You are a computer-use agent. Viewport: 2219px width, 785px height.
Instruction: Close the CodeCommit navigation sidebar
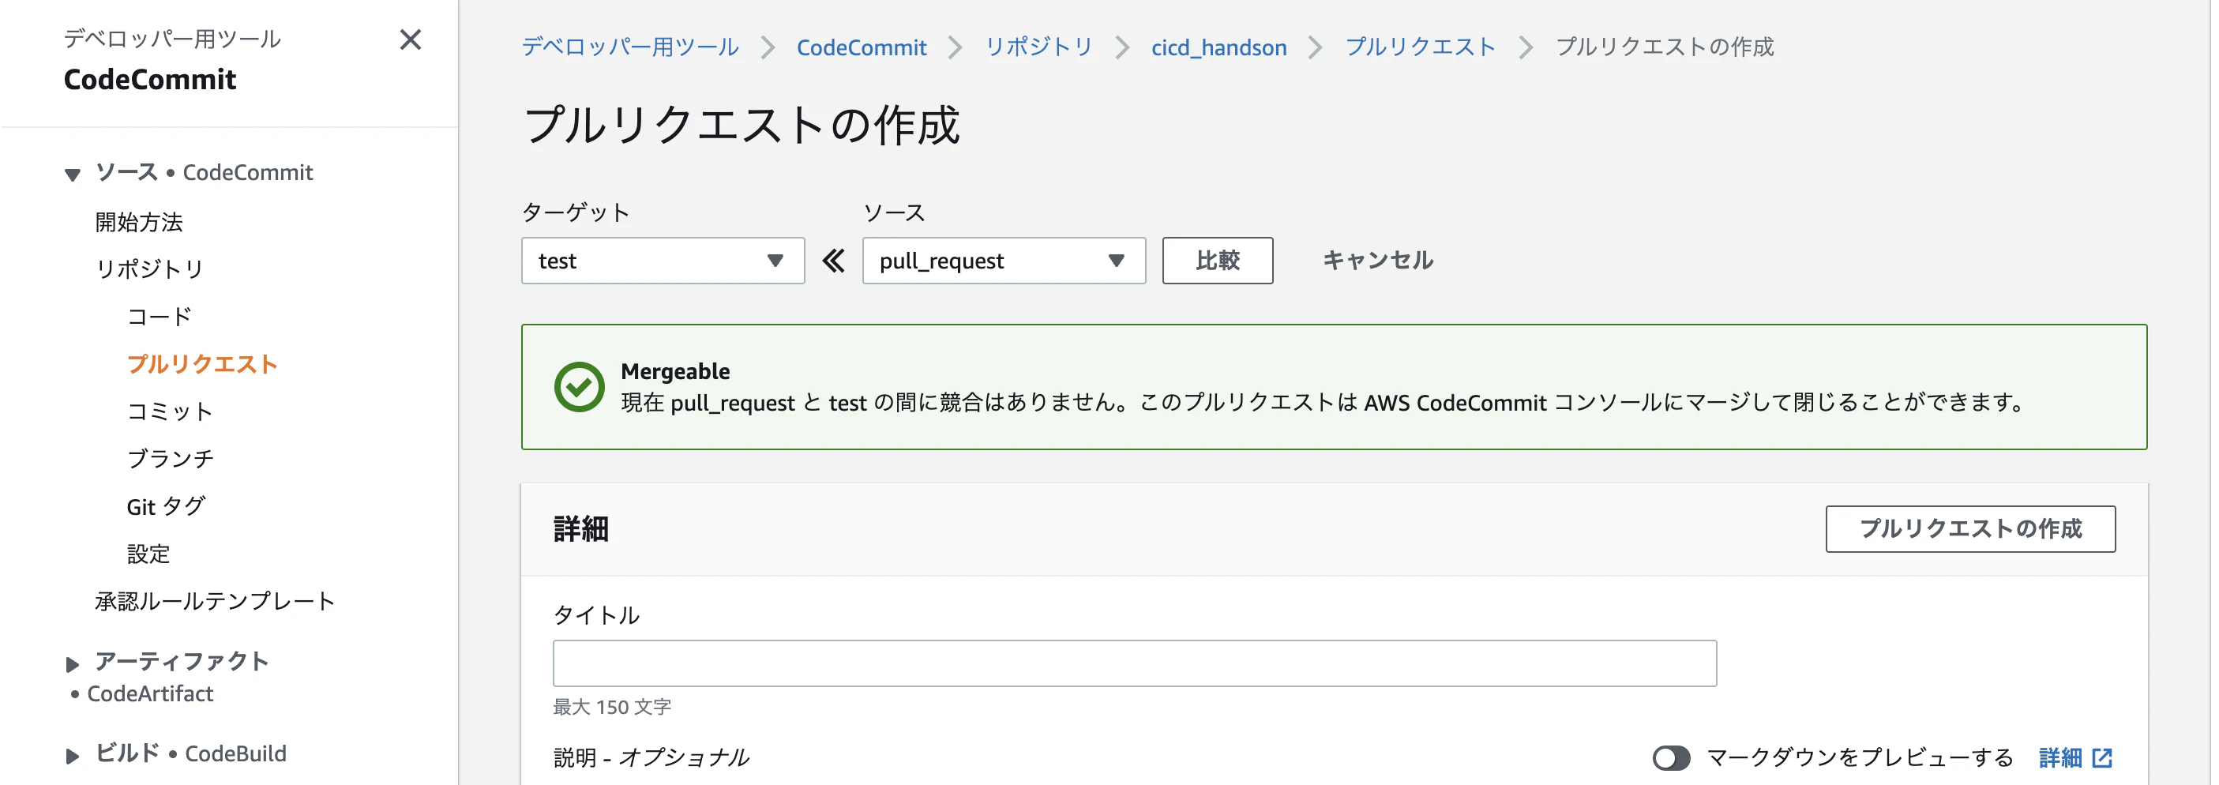[411, 39]
